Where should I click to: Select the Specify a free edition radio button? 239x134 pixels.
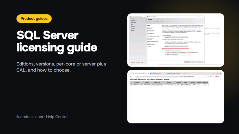tap(162, 35)
